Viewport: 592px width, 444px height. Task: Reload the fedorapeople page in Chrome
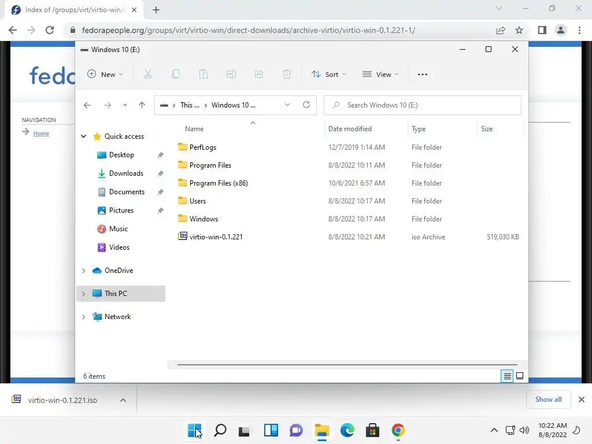(x=50, y=30)
